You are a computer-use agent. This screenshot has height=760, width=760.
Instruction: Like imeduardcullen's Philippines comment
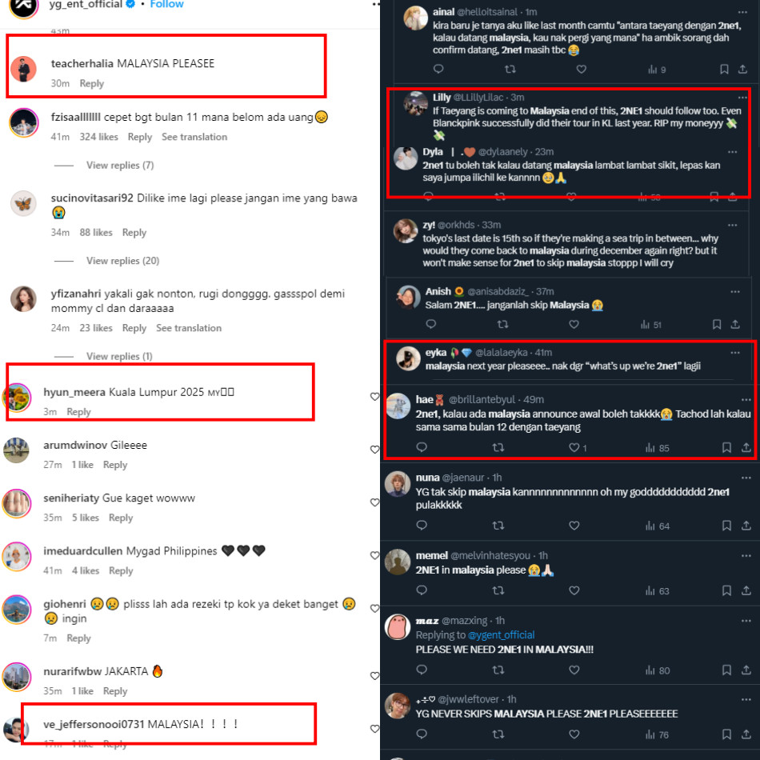[374, 555]
